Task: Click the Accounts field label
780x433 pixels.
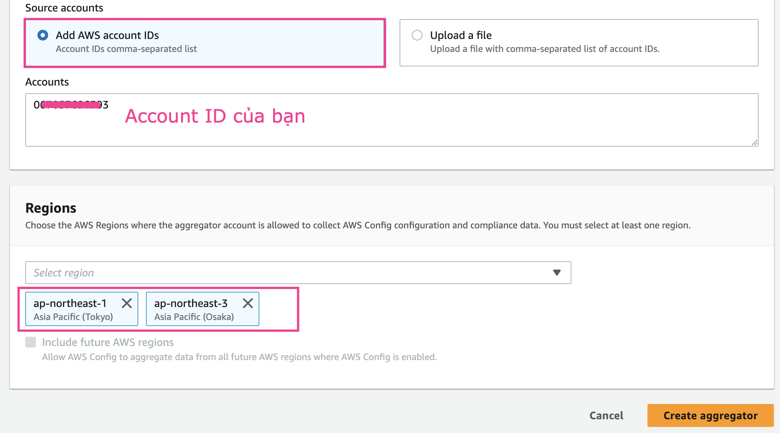Action: pos(47,82)
